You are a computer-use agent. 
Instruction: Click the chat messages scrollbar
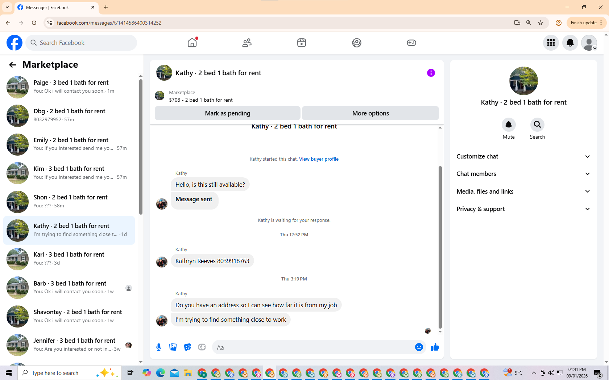(x=440, y=247)
